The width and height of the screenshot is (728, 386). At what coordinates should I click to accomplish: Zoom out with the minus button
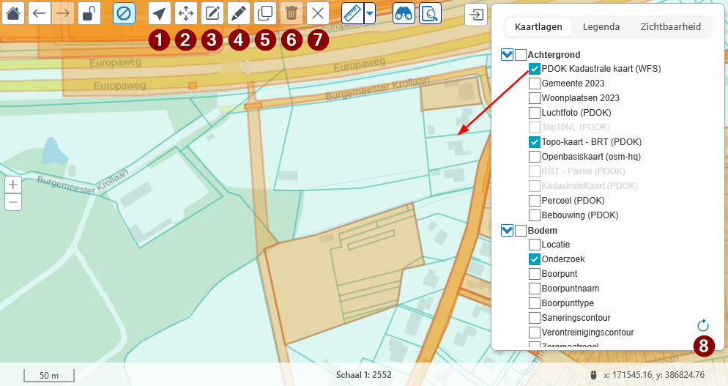[x=13, y=202]
